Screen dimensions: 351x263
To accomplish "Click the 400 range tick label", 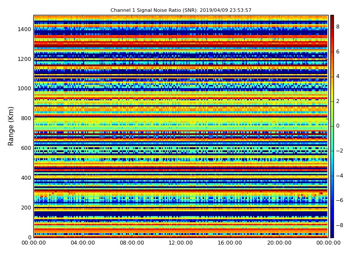I will pos(26,178).
